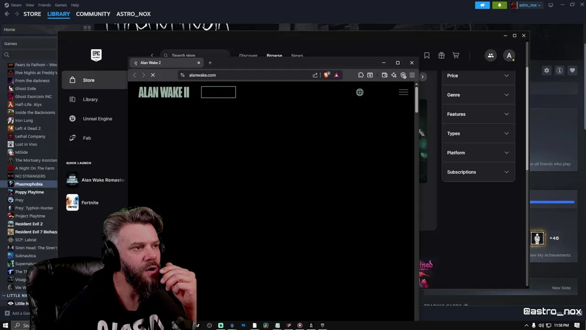The width and height of the screenshot is (586, 330).
Task: Open View menu in Steam
Action: (30, 5)
